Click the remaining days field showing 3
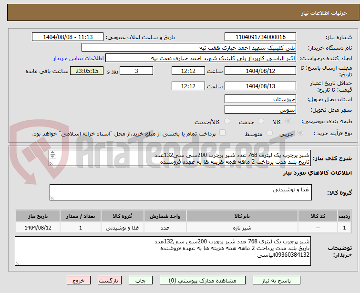Viewport: 360px width, 293px height. (136, 71)
